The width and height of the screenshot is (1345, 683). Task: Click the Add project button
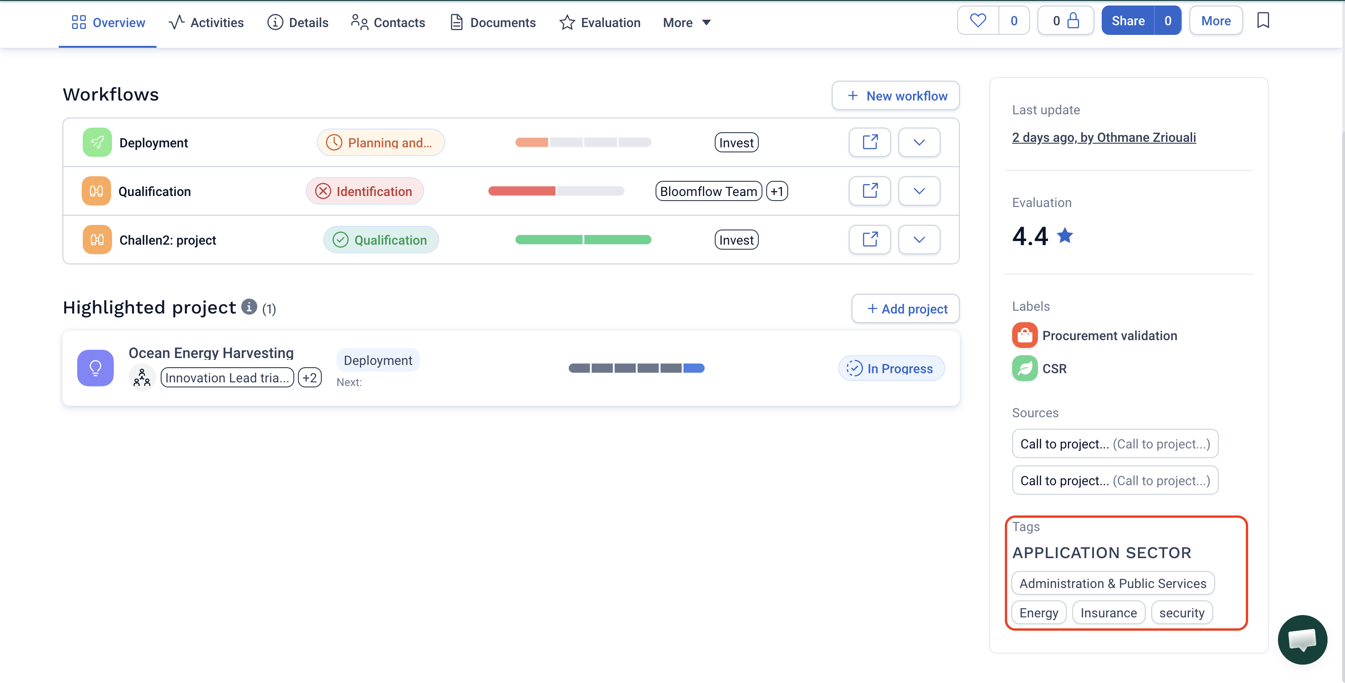[x=905, y=308]
